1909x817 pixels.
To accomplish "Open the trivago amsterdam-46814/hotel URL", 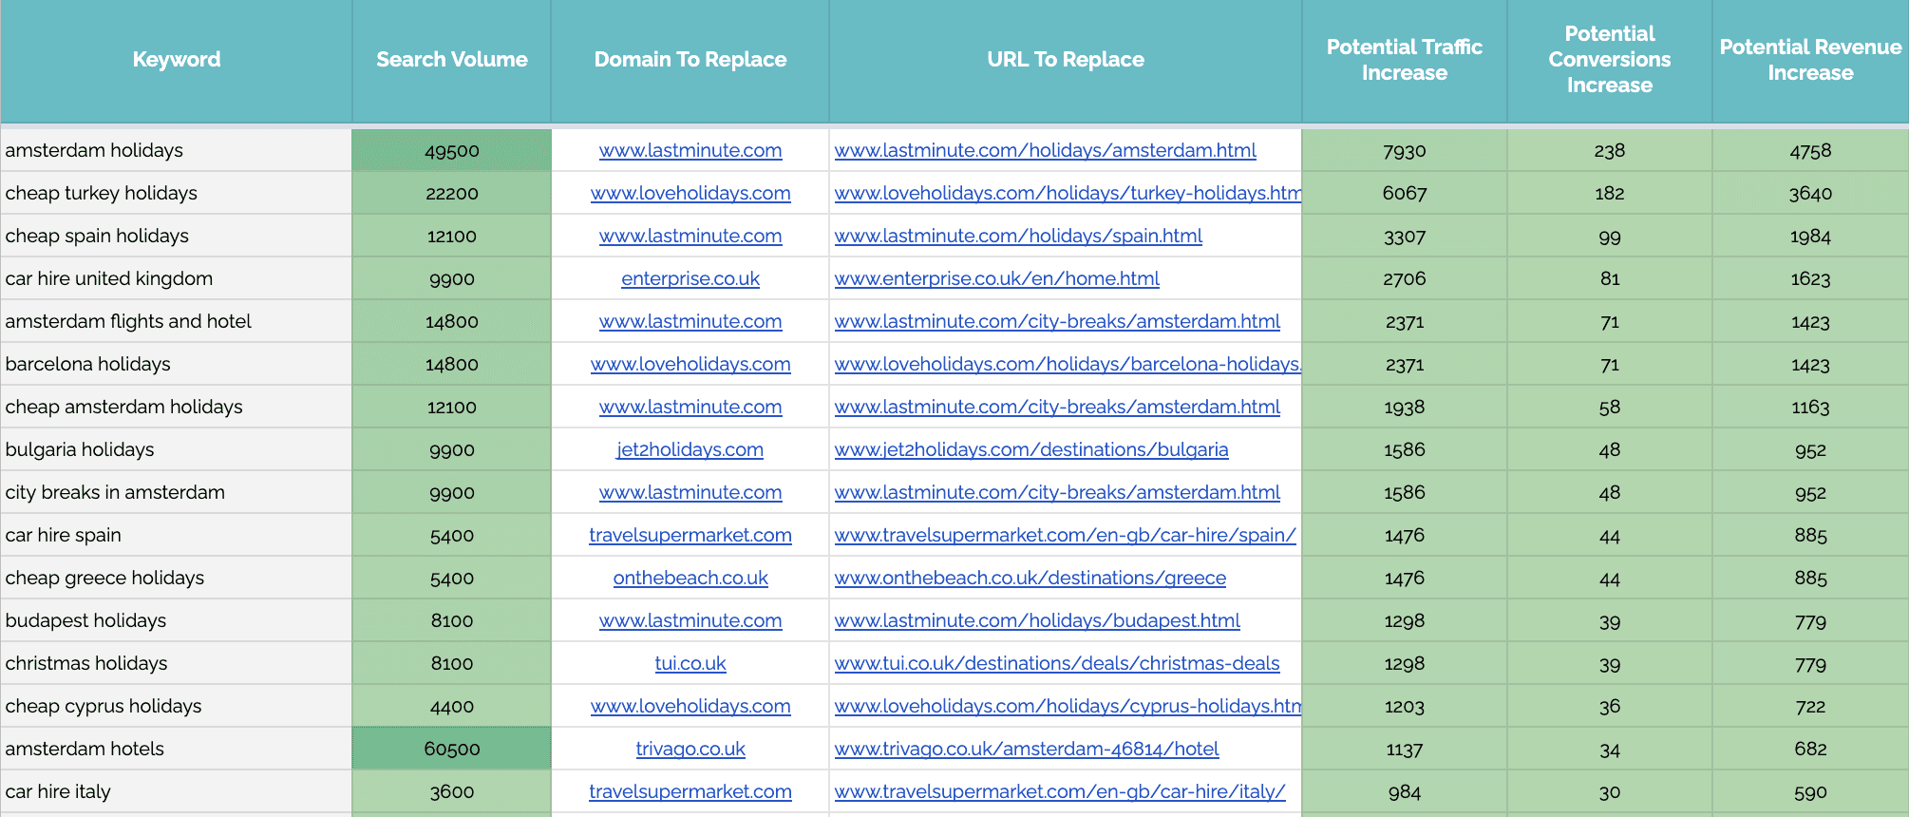I will click(1026, 750).
